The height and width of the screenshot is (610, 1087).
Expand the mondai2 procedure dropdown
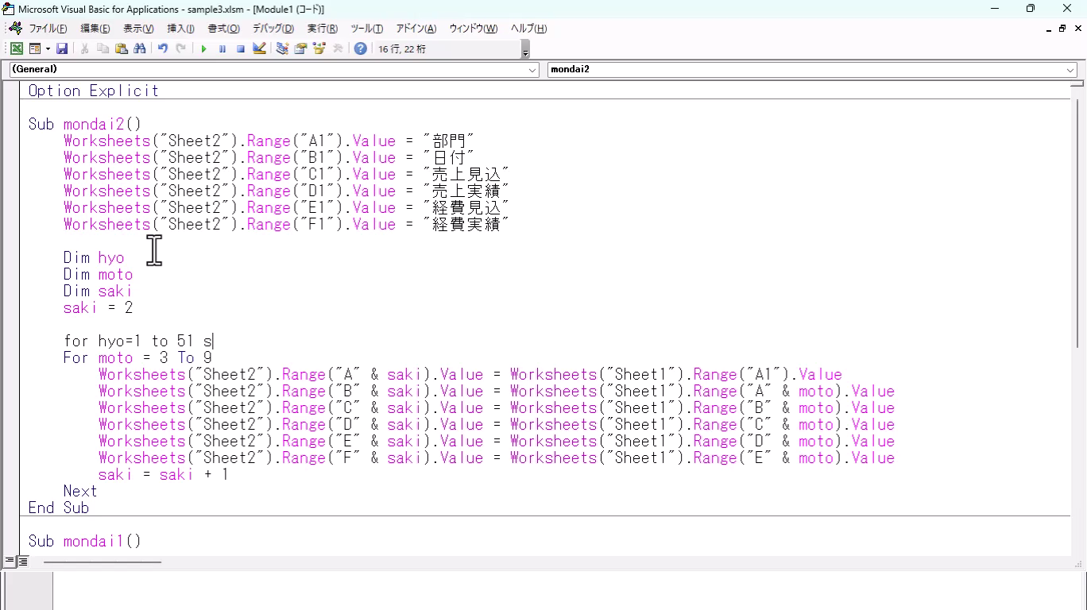(x=1070, y=70)
